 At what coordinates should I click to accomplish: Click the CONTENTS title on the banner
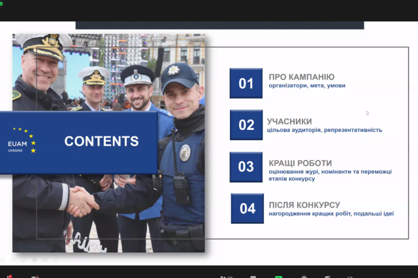click(x=102, y=141)
